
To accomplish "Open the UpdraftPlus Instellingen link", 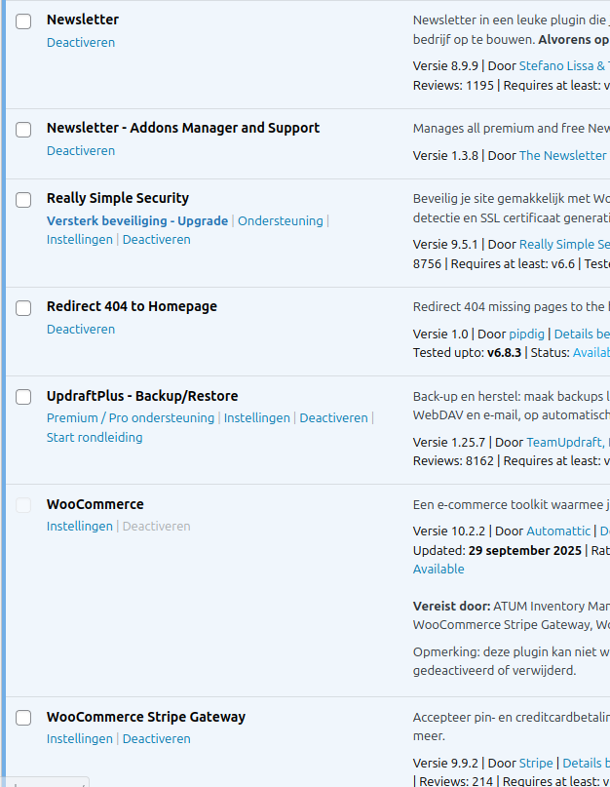I will 256,418.
